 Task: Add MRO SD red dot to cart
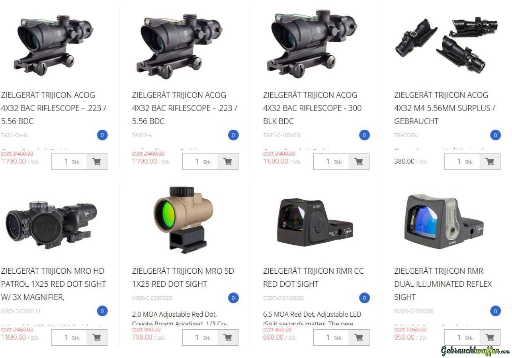[x=228, y=337]
